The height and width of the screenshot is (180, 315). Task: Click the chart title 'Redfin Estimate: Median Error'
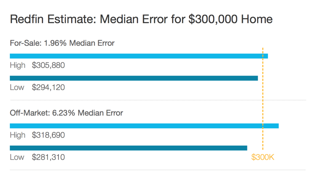(x=89, y=19)
